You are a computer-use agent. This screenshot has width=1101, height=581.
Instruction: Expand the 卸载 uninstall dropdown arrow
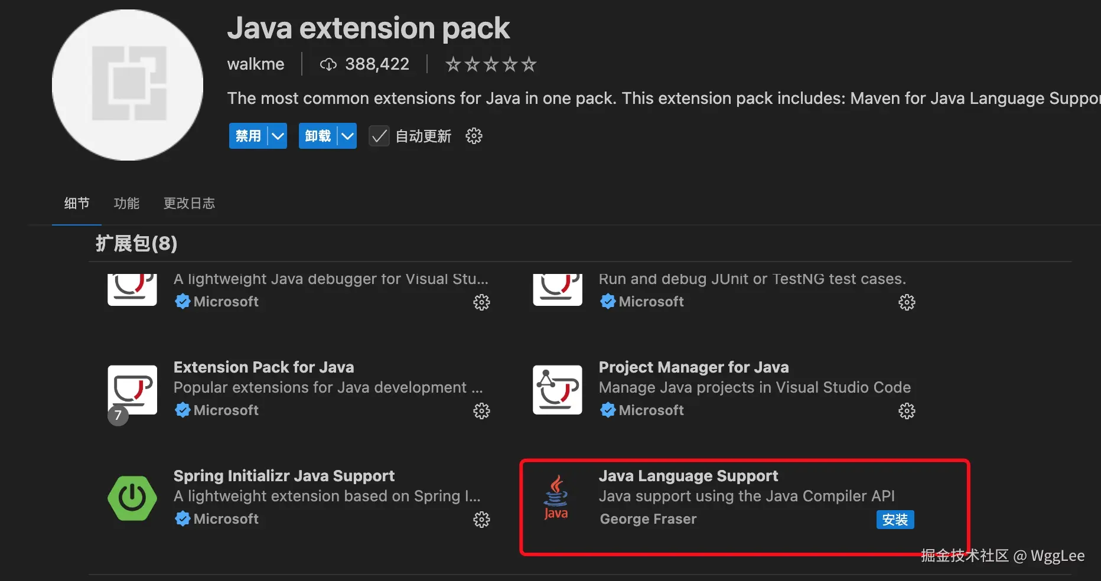coord(347,136)
